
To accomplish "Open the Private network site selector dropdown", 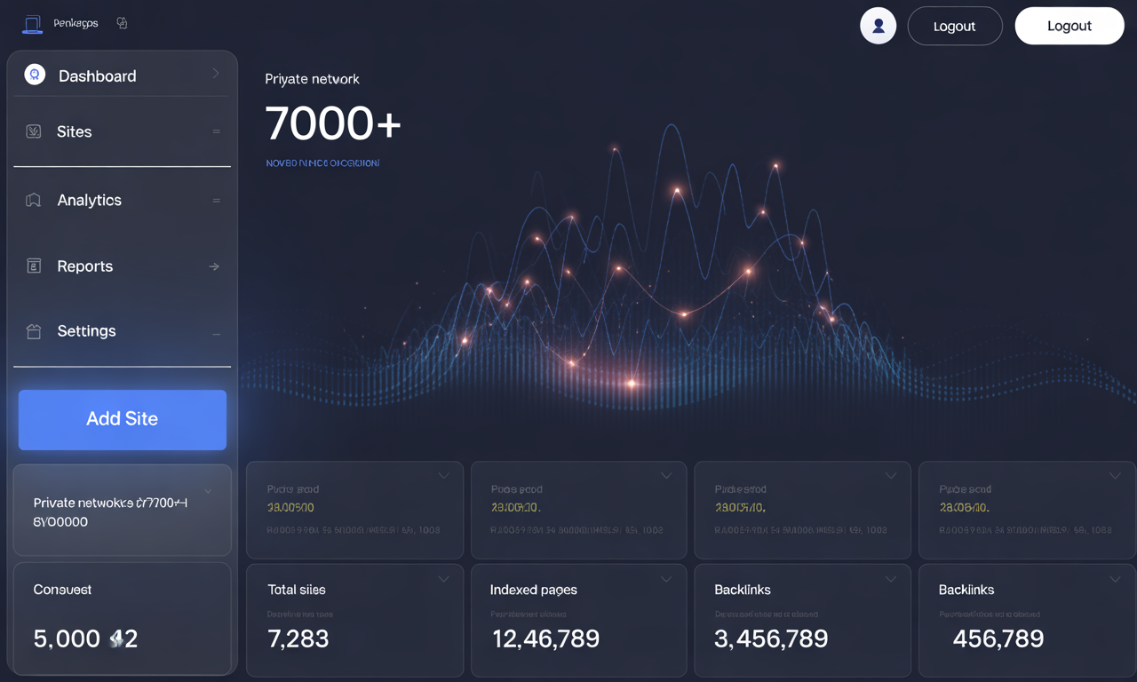I will coord(208,490).
